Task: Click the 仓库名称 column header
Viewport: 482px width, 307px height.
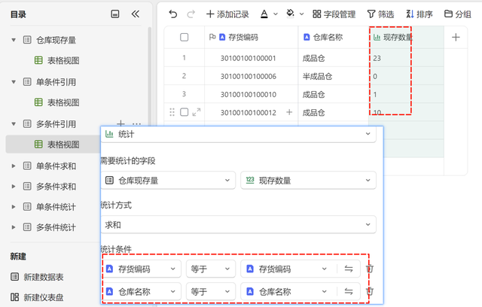Action: 333,37
